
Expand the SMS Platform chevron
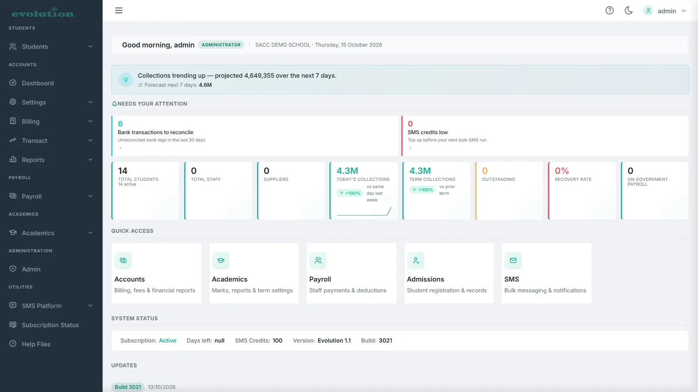point(90,306)
